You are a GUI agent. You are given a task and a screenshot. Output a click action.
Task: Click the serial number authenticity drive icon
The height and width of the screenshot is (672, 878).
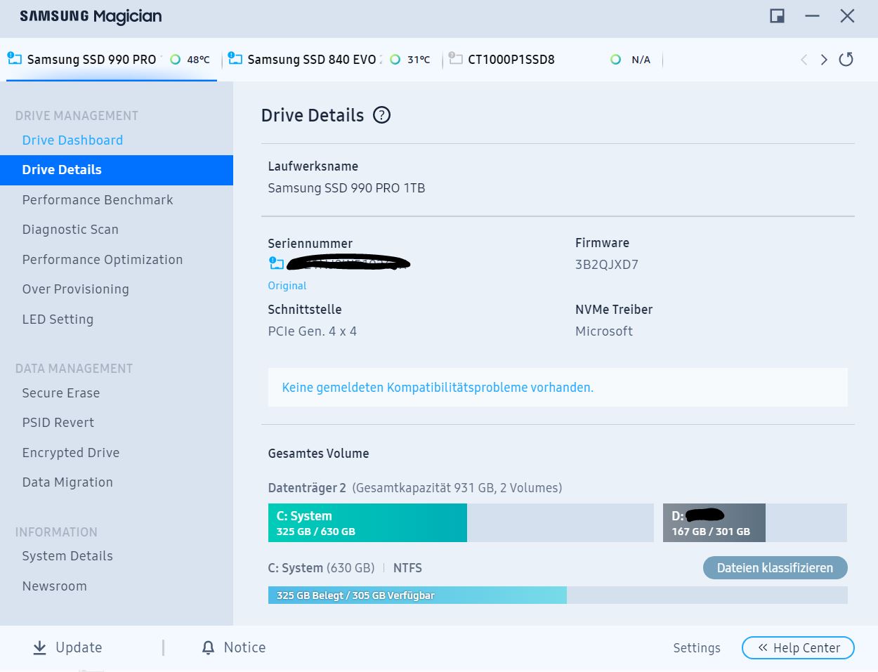pos(276,263)
